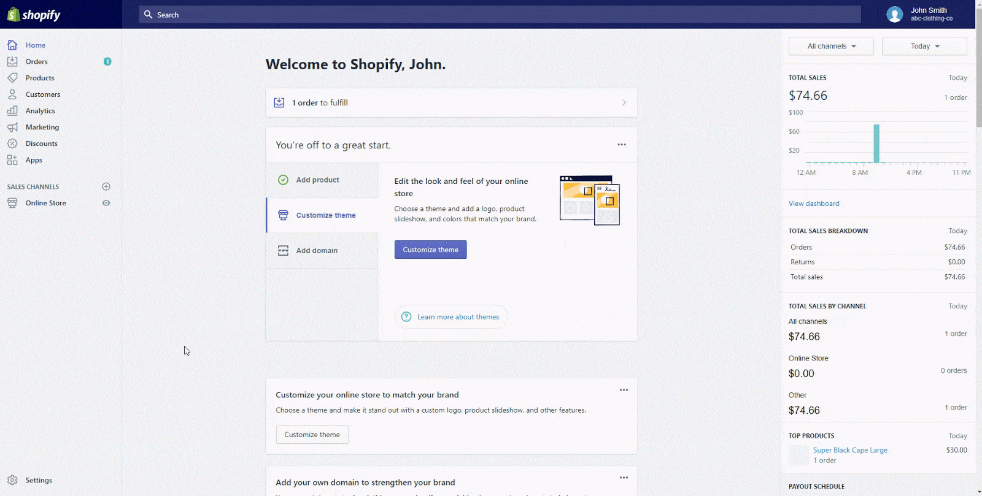
Task: Click the Total sales breakdown row
Action: tap(878, 277)
